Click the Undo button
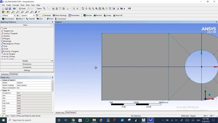This screenshot has width=218, height=123. 22,9
